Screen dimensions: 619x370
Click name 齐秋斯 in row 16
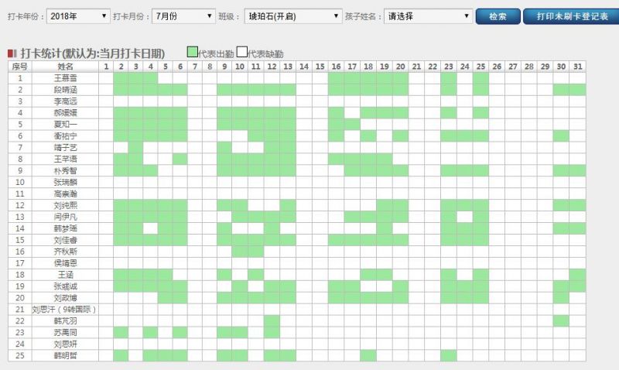pos(65,252)
